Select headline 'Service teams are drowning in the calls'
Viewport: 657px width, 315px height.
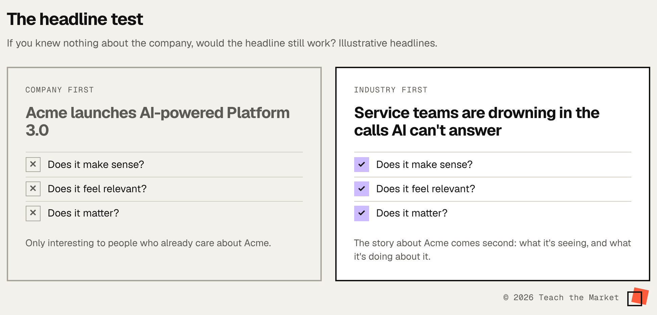tap(477, 121)
